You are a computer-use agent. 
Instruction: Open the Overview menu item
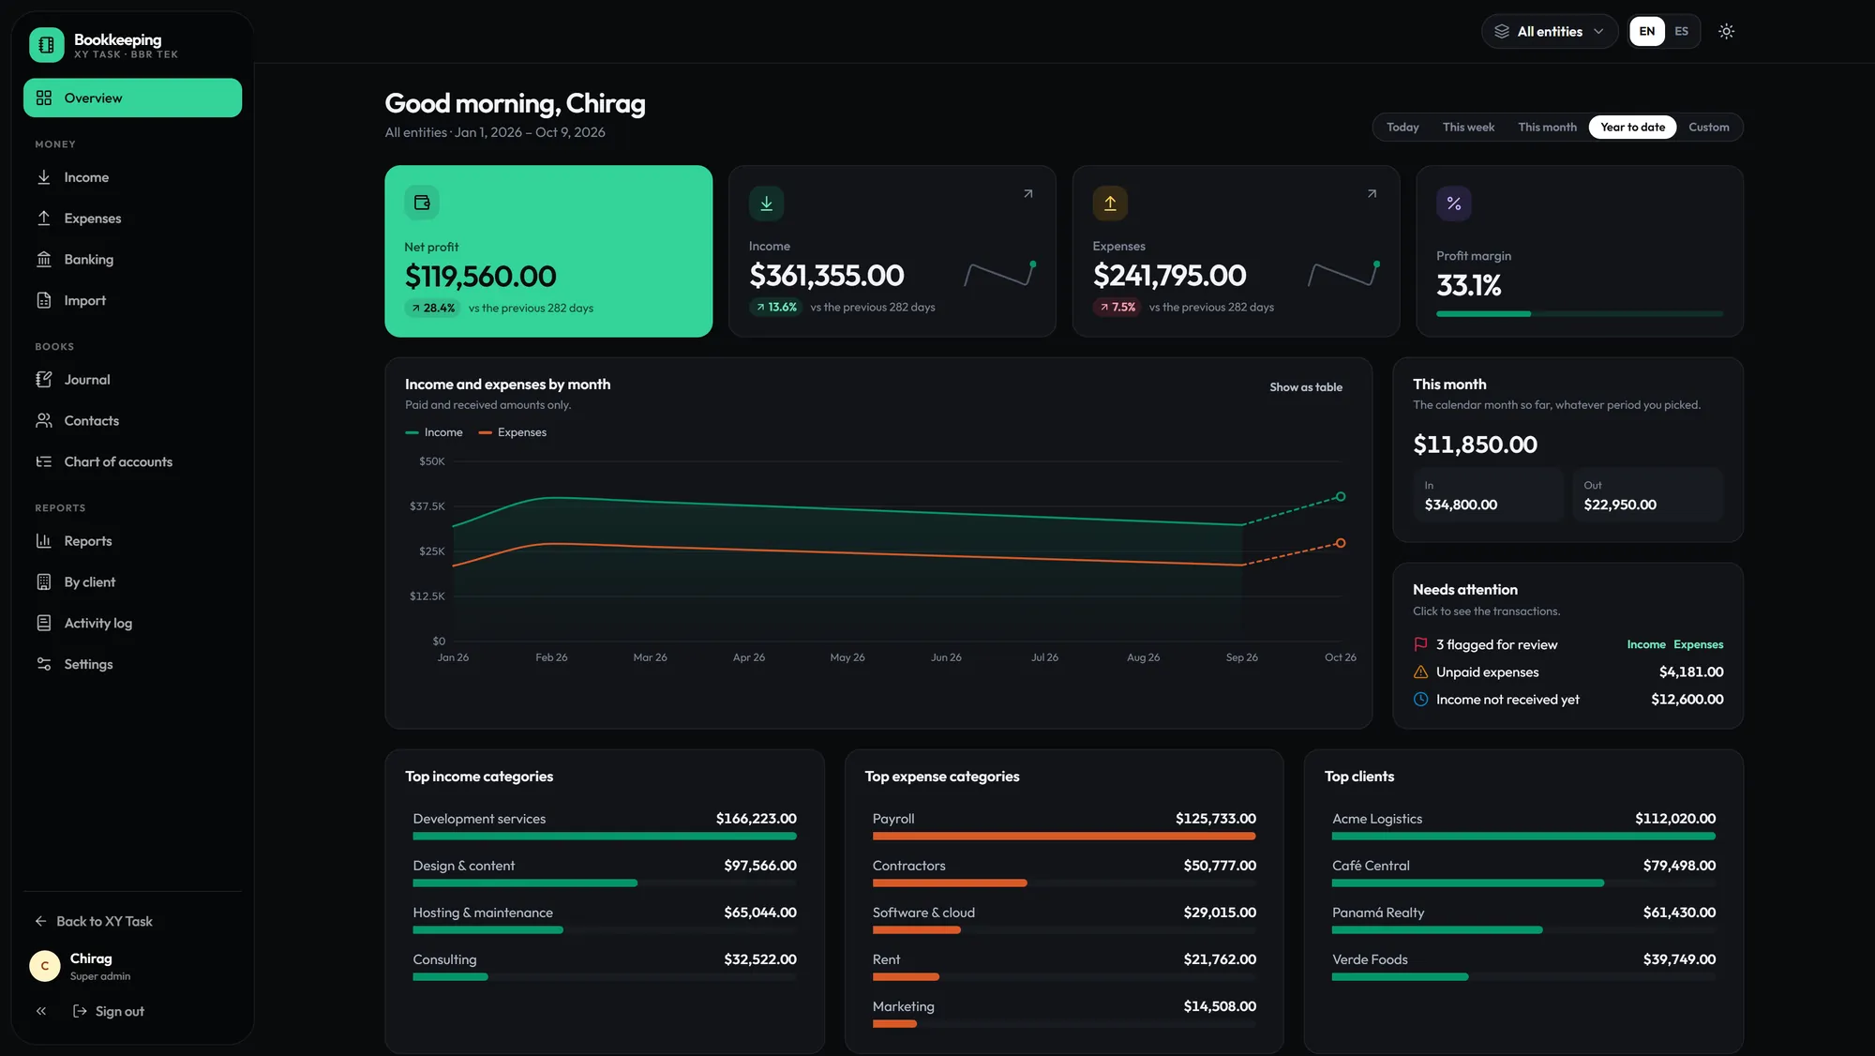click(x=132, y=98)
